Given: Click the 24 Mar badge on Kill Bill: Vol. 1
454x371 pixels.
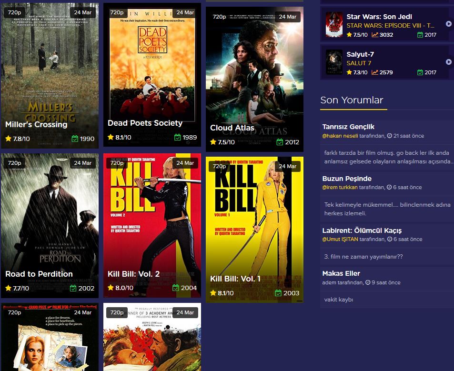Looking at the screenshot, I should [288, 166].
